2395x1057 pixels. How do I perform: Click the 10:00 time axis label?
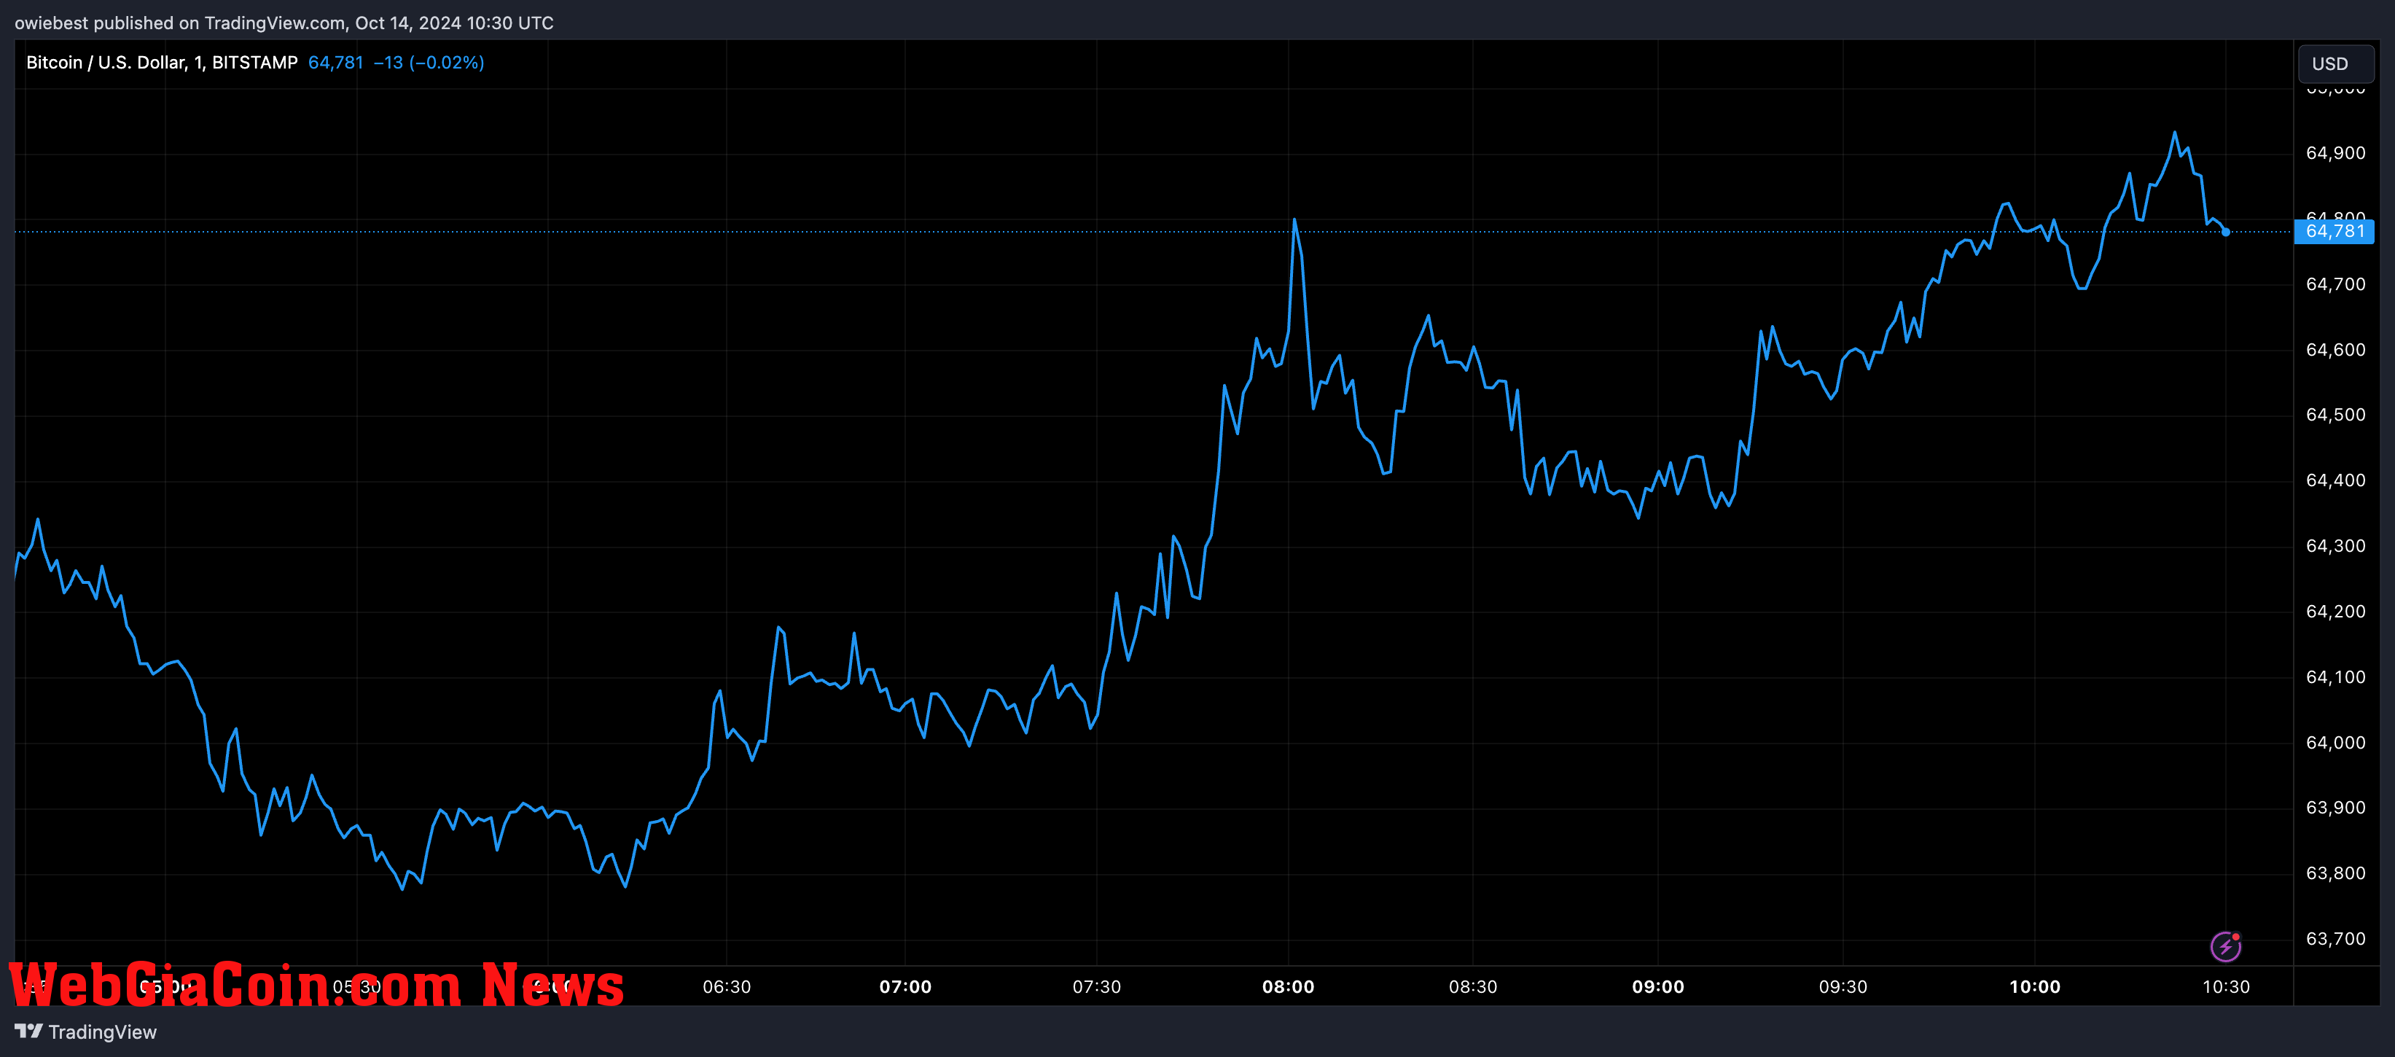pos(2034,986)
